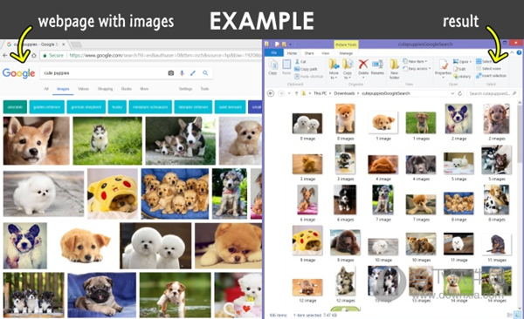Click the voice search microphone icon
Viewport: 524px width, 319px height.
183,73
